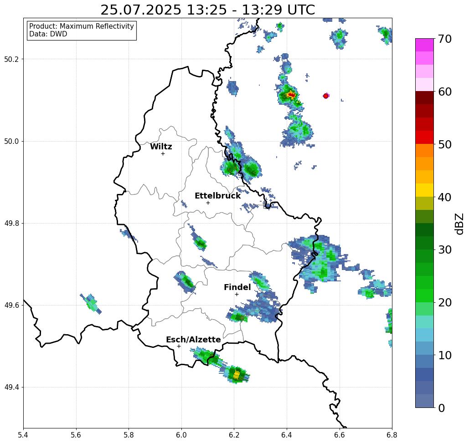Pick the bright green colorbar swatch above 20
The width and height of the screenshot is (469, 443).
click(424, 295)
